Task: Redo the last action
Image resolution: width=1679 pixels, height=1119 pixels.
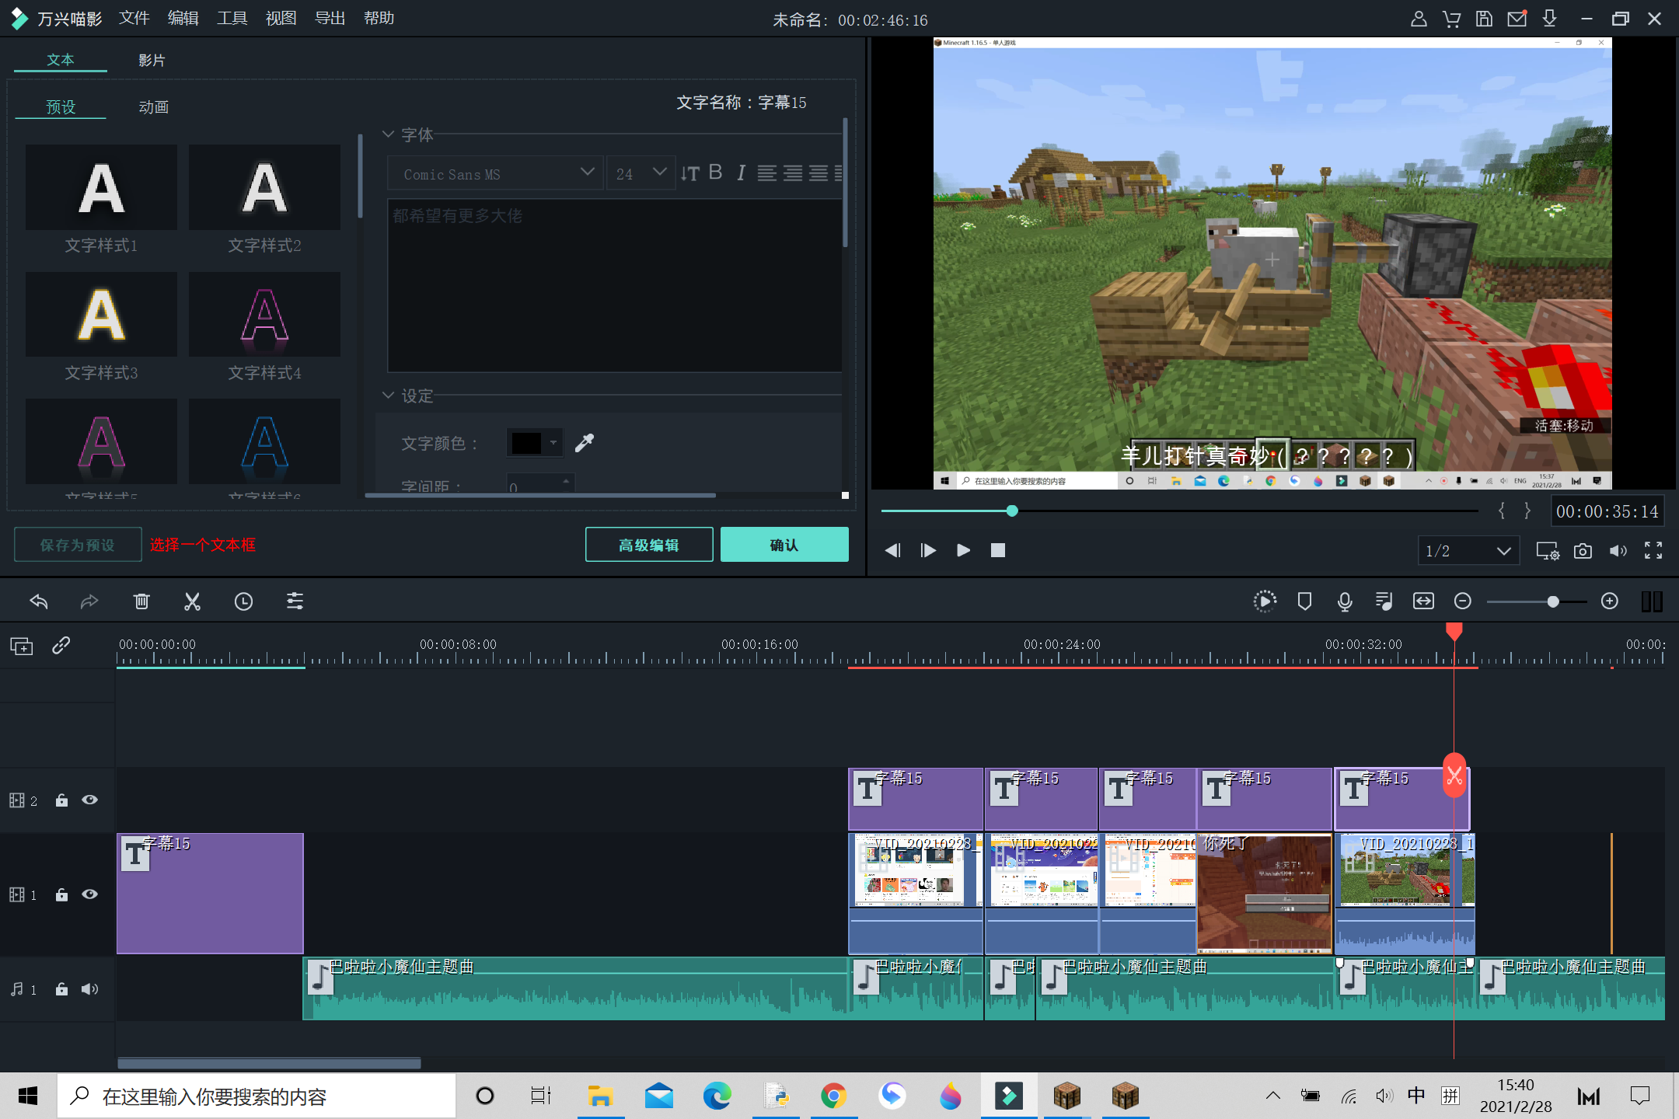Action: tap(89, 601)
